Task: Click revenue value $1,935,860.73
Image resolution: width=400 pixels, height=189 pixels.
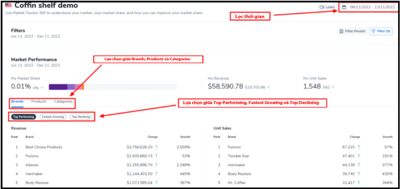Action: coord(139,156)
